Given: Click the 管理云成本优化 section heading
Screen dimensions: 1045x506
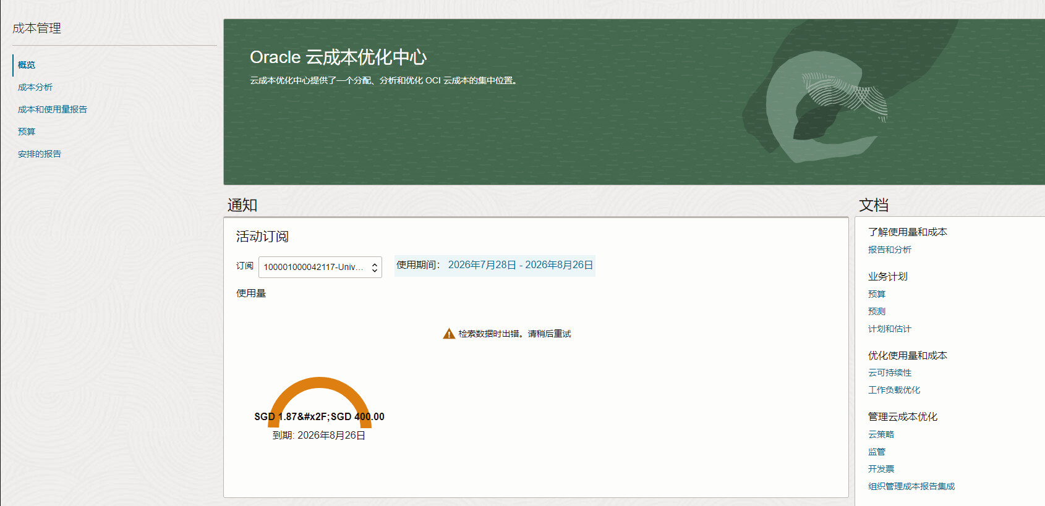Looking at the screenshot, I should coord(903,416).
